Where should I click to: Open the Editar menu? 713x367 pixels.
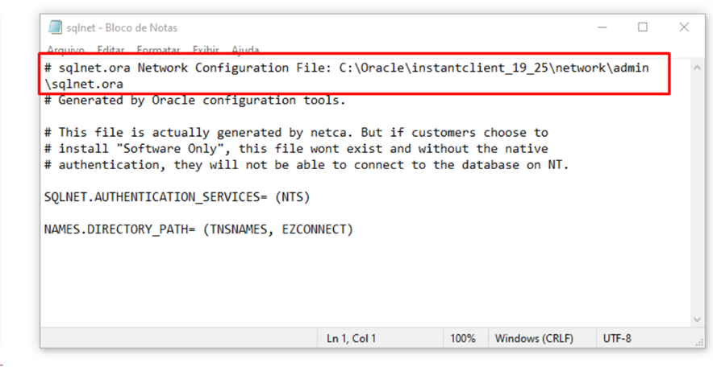coord(111,49)
